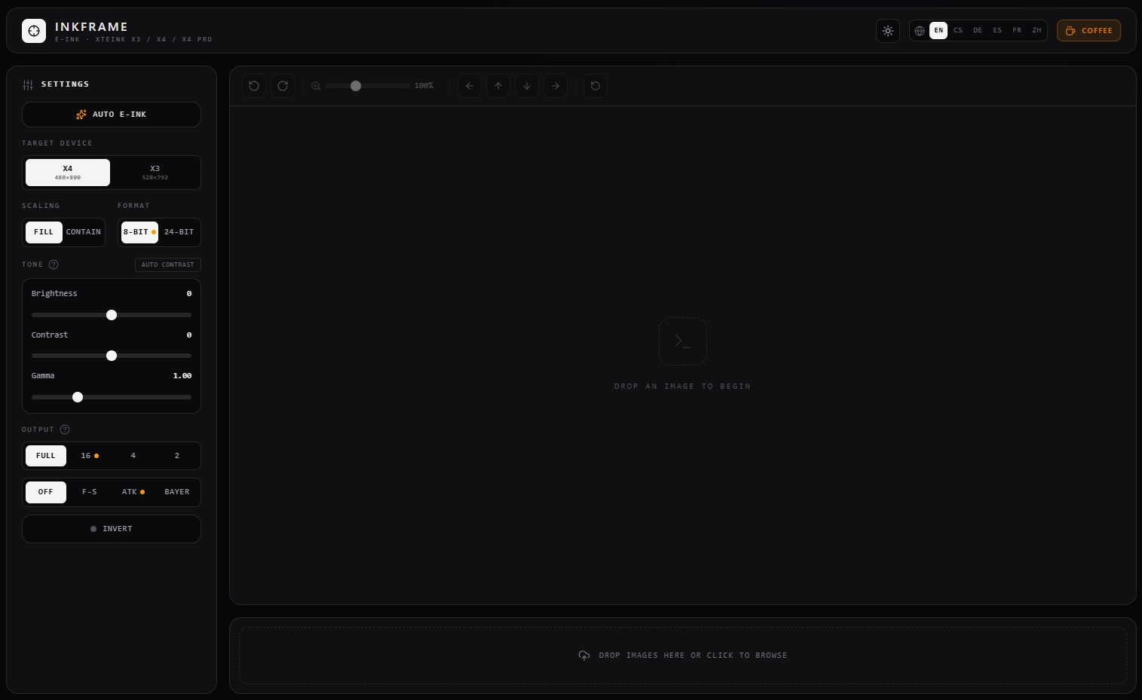Click the 'Drop an image to begin' text

click(x=683, y=387)
